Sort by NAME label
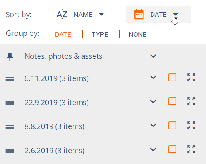This screenshot has width=206, height=164. point(83,15)
